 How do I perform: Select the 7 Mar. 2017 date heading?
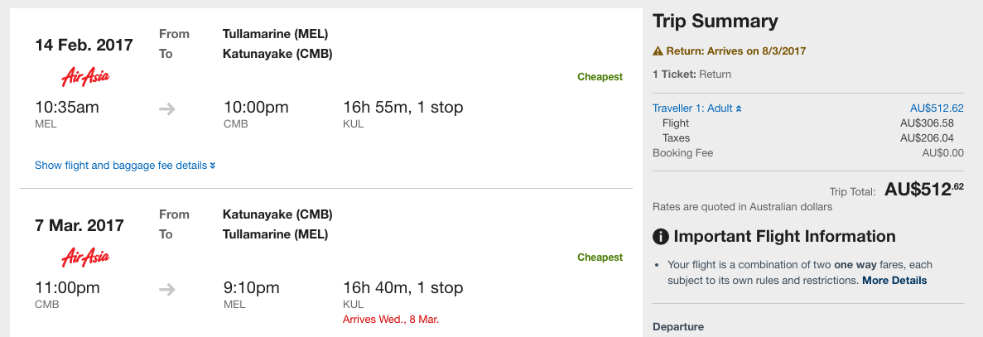click(80, 225)
